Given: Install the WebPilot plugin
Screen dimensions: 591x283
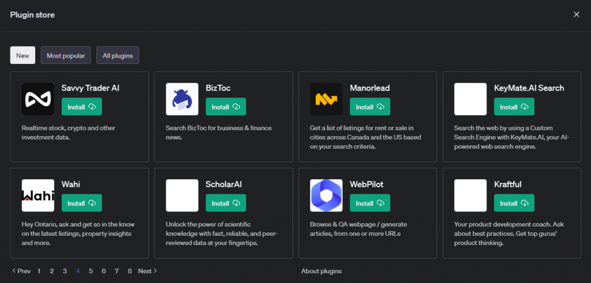Looking at the screenshot, I should 370,203.
